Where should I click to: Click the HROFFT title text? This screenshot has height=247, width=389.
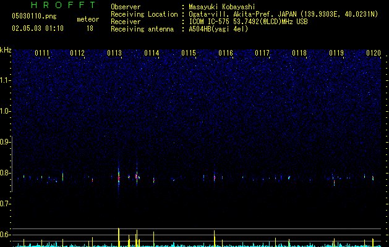click(x=63, y=5)
